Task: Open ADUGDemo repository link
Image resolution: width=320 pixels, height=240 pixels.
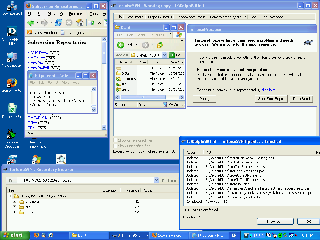Action: click(38, 53)
